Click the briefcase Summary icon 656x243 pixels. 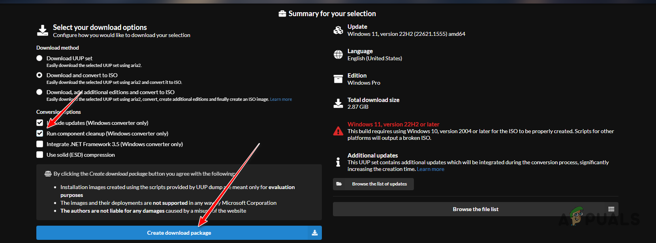(282, 14)
